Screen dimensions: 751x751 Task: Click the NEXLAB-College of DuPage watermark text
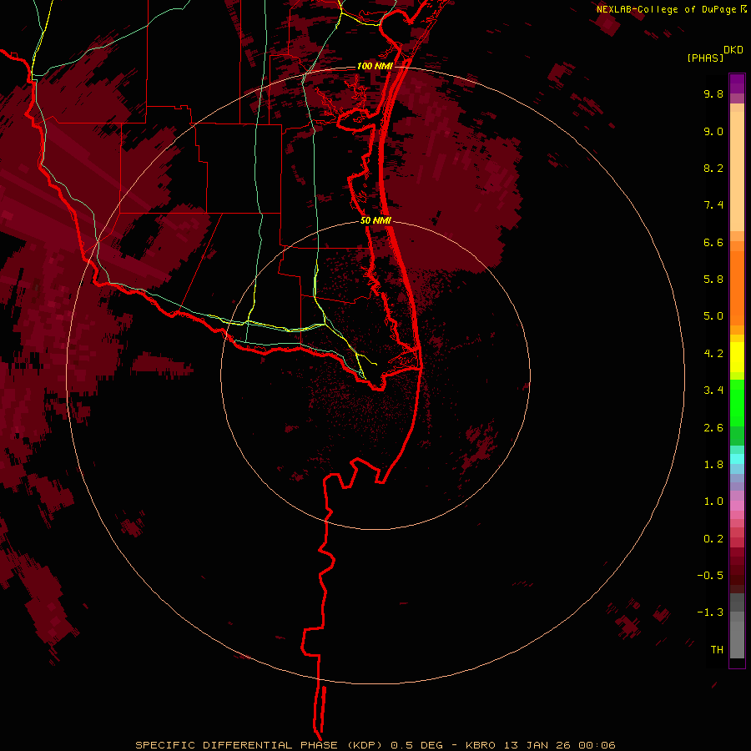pyautogui.click(x=671, y=9)
